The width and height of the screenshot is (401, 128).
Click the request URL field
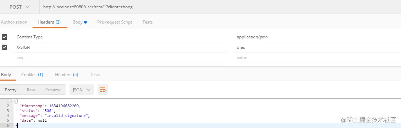click(220, 7)
